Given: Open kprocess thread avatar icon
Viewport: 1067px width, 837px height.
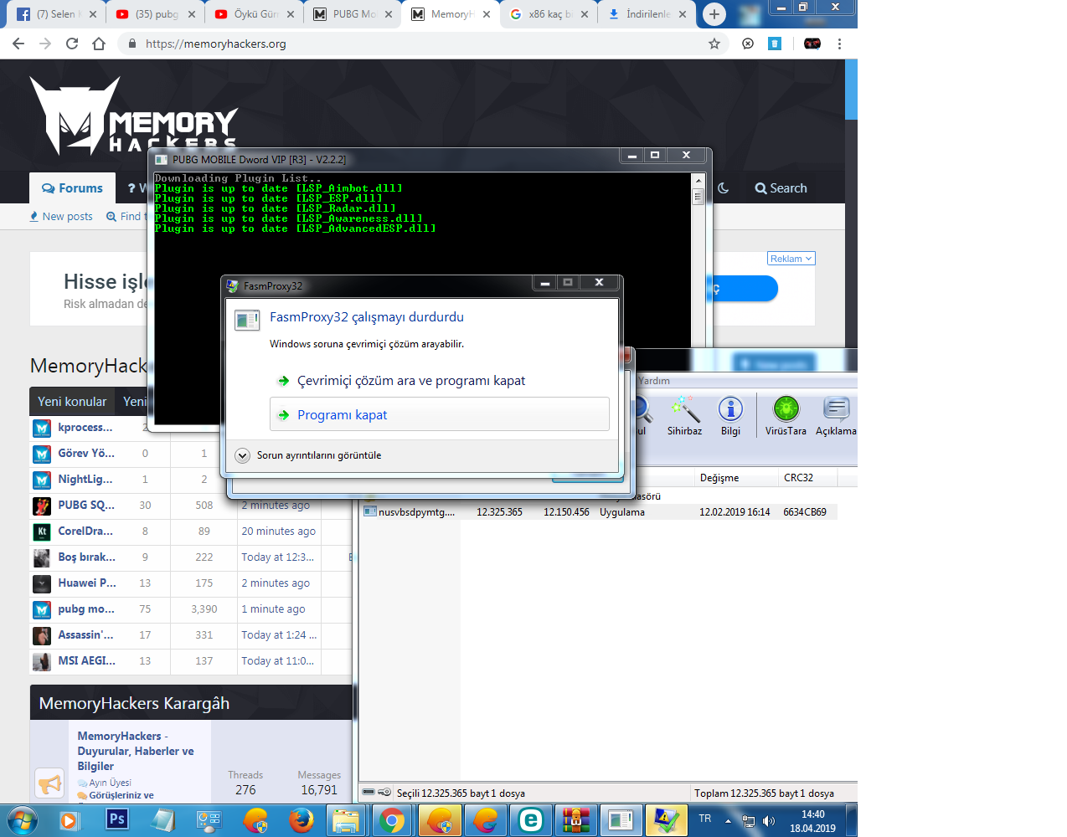Looking at the screenshot, I should pos(42,429).
